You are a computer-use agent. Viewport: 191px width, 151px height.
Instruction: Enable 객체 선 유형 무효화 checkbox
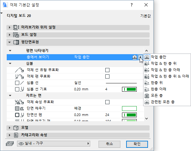tap(107, 70)
